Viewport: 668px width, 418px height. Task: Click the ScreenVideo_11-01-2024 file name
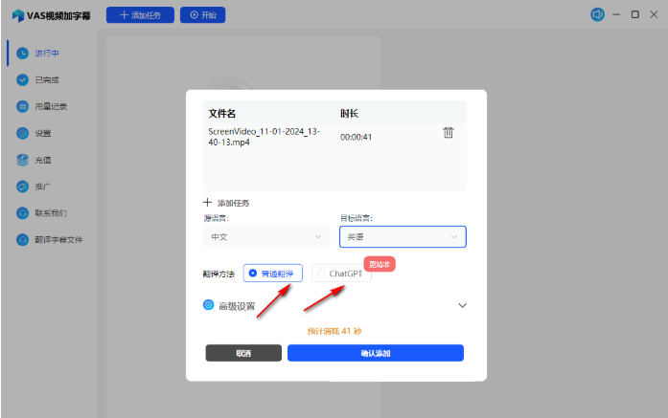point(265,137)
